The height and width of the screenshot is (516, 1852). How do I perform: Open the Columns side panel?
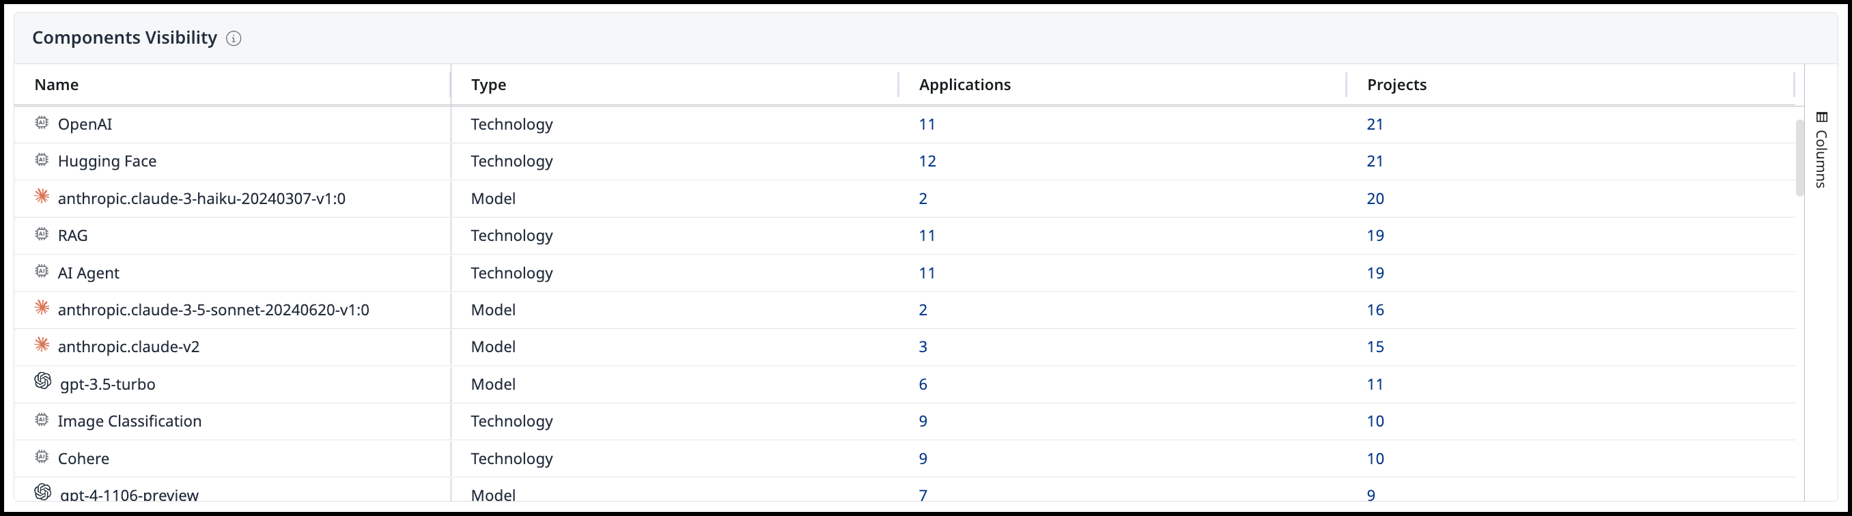point(1821,149)
